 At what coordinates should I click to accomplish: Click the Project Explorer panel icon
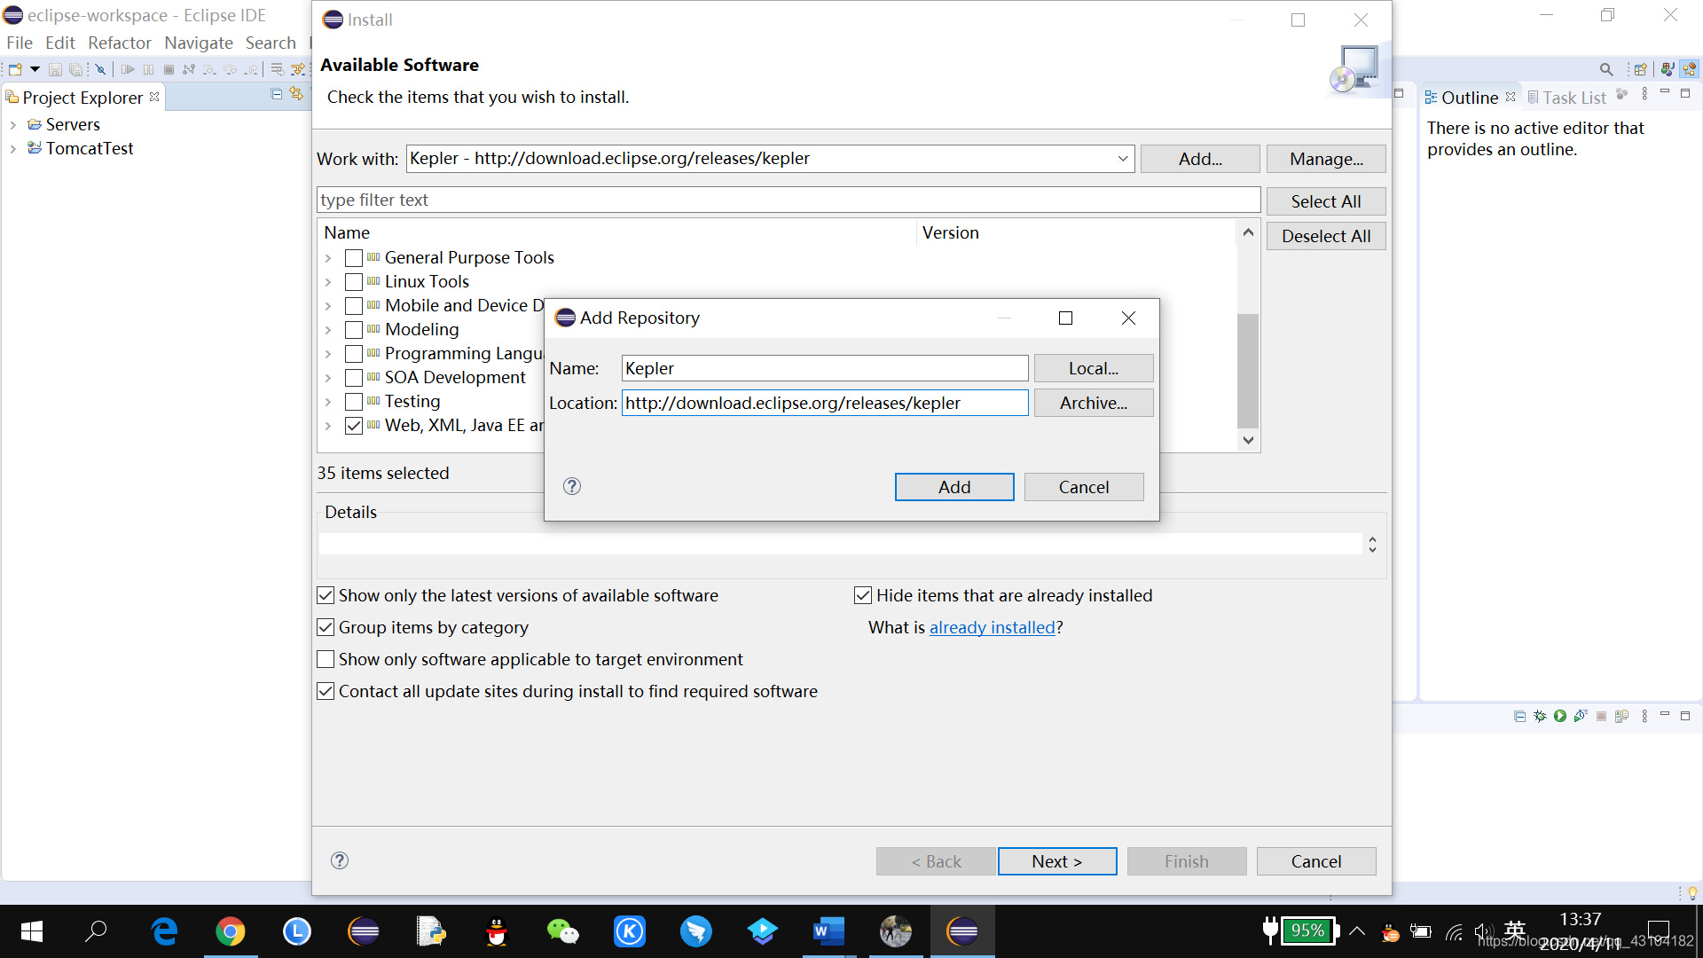[x=12, y=97]
